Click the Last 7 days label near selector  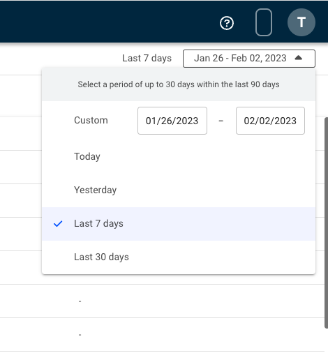click(147, 58)
